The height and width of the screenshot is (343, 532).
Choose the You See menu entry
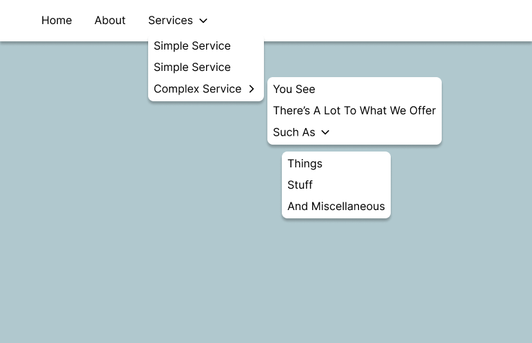coord(294,90)
